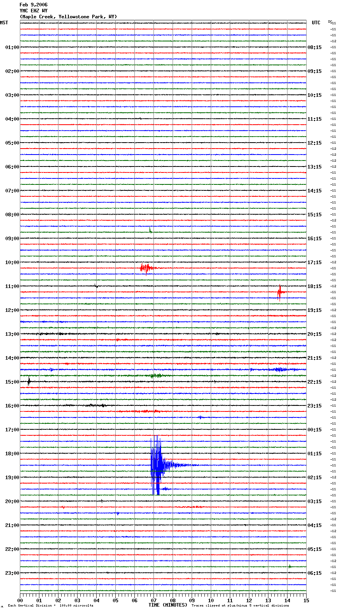
Task: Click the 08:15 UTC time label
Action: 315,47
